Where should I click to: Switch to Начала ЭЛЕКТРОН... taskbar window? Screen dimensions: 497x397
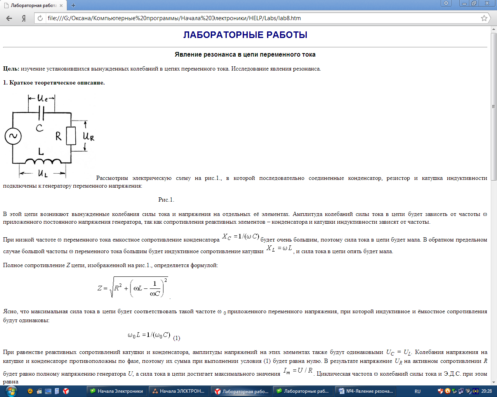(x=179, y=391)
